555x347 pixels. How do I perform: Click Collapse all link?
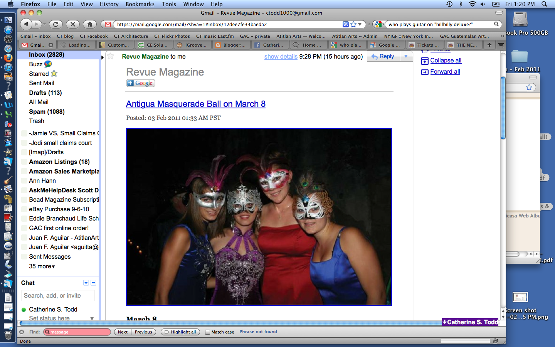click(x=446, y=61)
